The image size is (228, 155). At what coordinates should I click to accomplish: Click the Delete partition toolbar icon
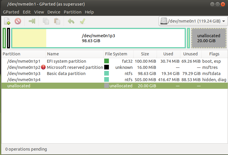(x=18, y=21)
